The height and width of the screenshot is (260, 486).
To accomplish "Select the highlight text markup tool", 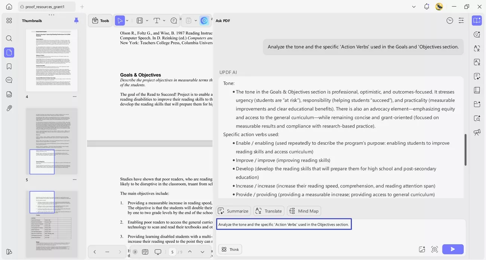I will (x=140, y=21).
